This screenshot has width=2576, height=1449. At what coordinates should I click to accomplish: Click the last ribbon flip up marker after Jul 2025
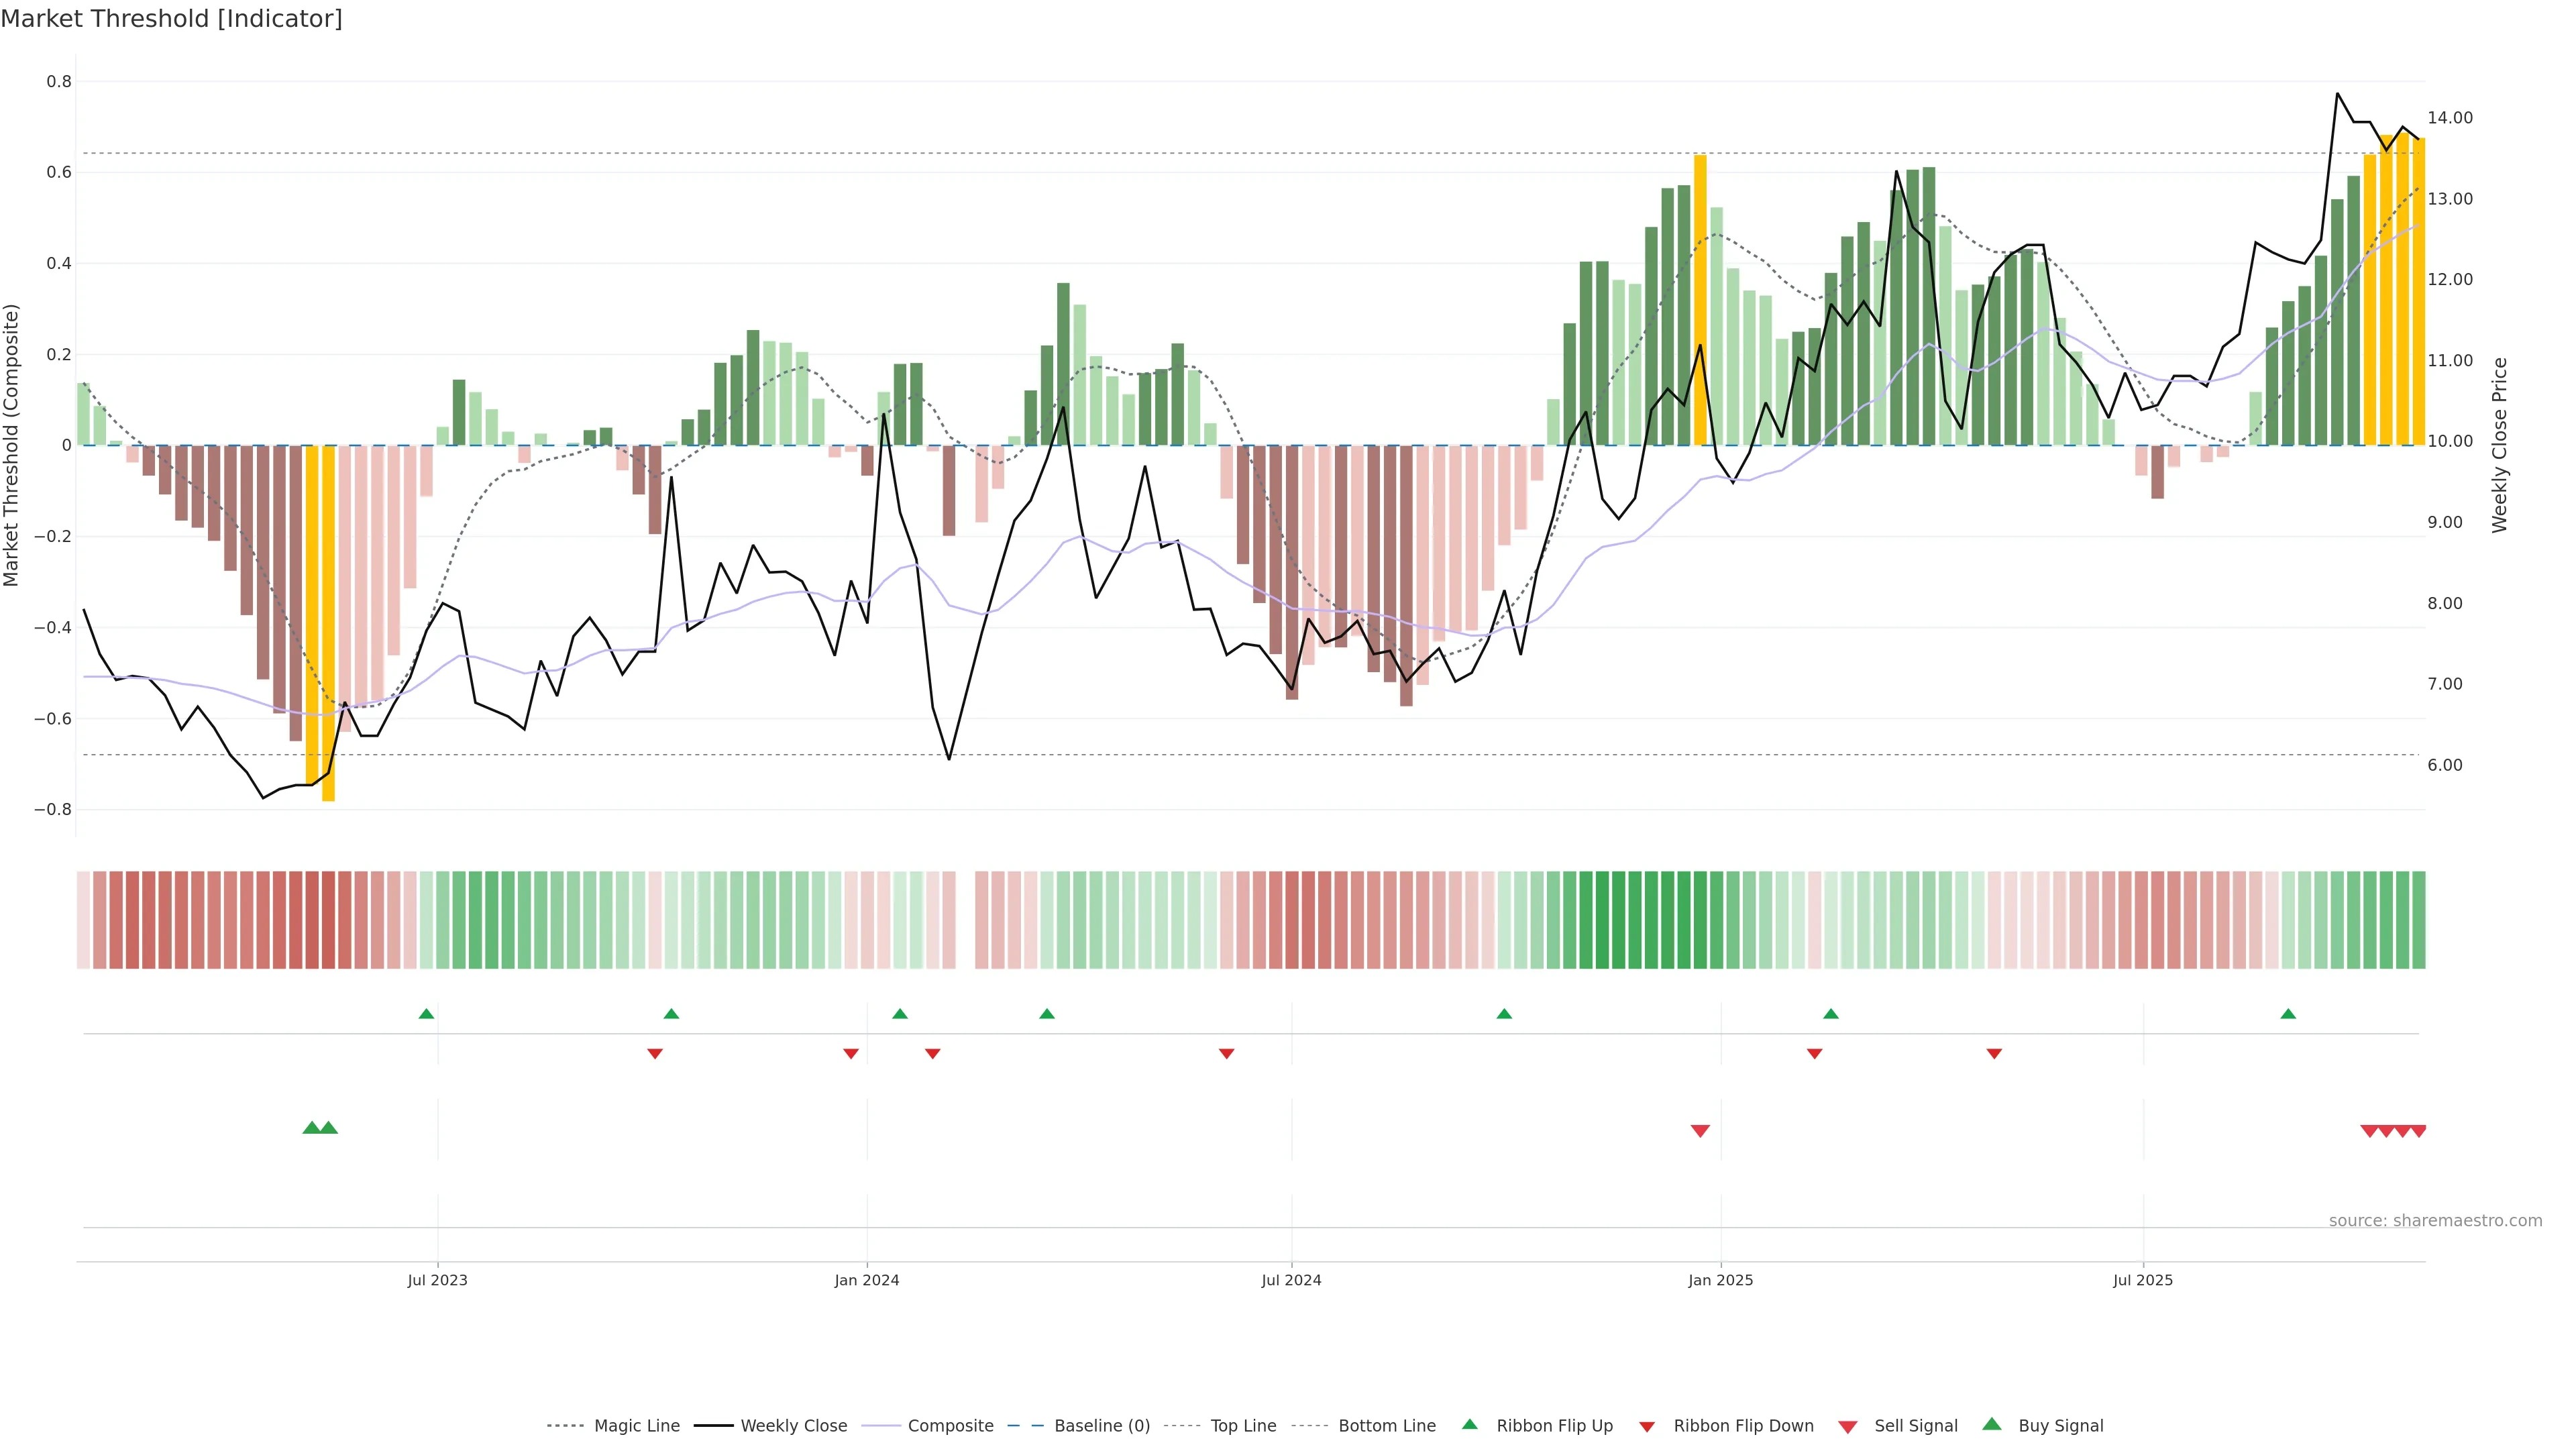2288,1014
